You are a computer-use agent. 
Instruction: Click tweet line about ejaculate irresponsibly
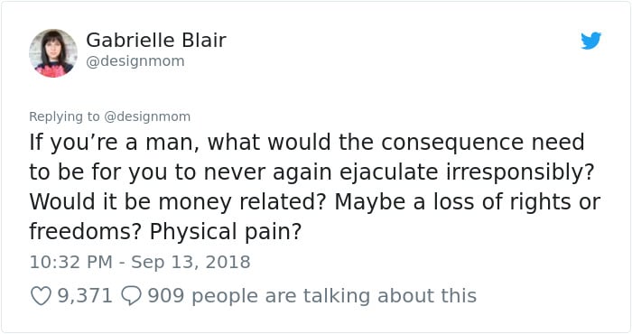click(311, 172)
